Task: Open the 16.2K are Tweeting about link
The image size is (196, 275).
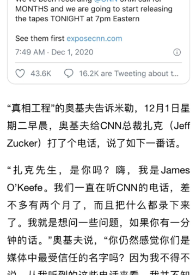Action: point(129,74)
